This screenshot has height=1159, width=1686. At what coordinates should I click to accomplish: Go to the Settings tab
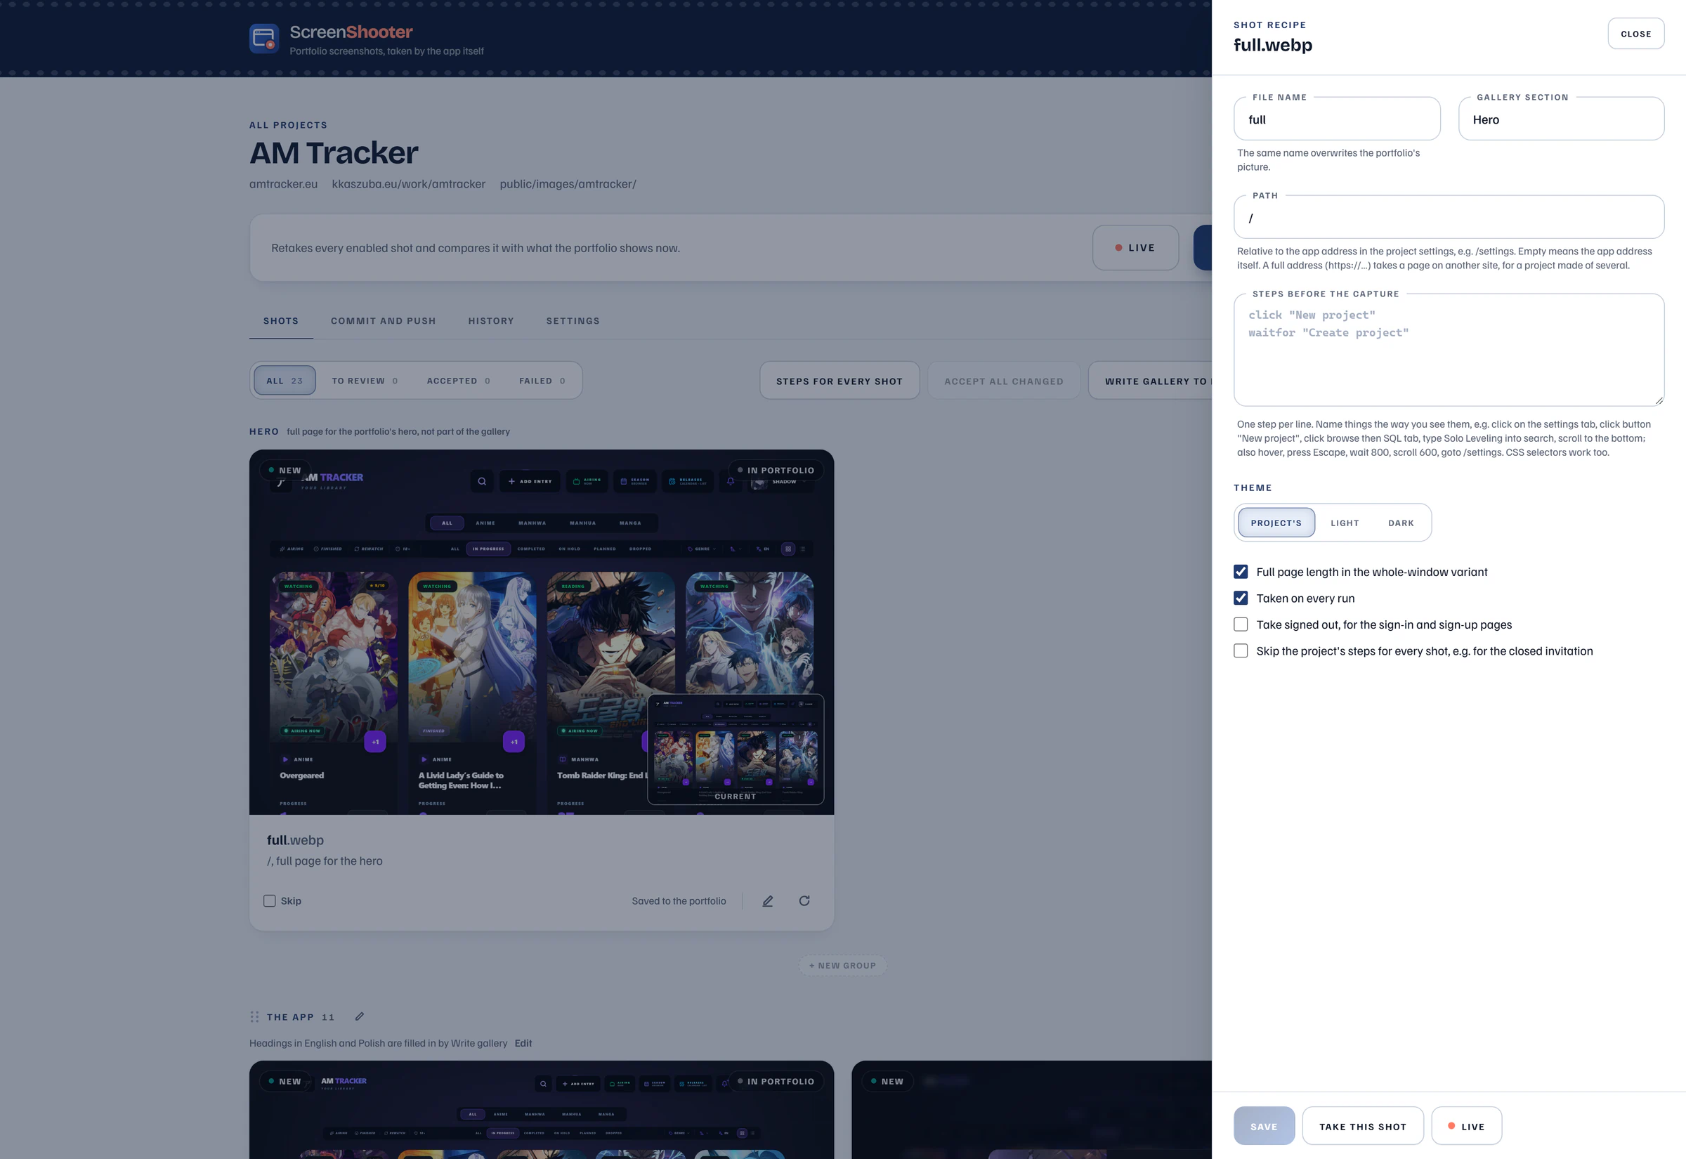click(x=573, y=321)
